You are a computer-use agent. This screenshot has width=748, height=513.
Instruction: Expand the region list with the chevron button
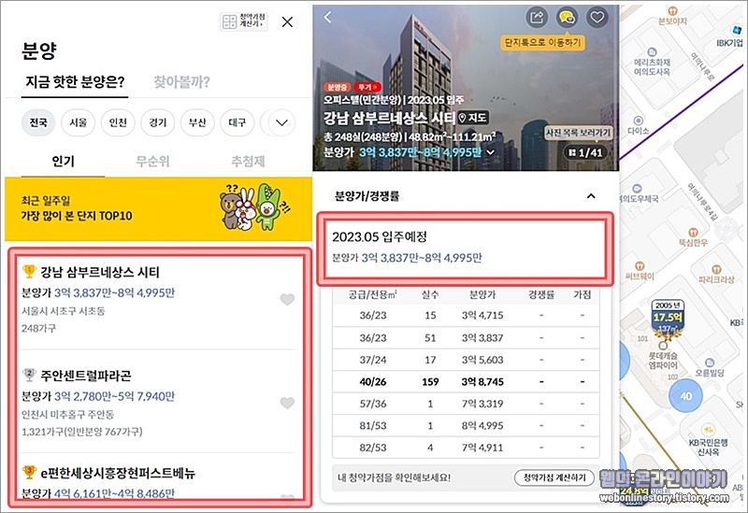[x=282, y=122]
